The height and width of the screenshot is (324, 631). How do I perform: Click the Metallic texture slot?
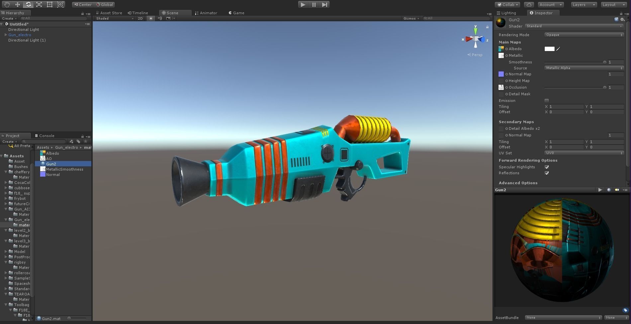click(501, 55)
